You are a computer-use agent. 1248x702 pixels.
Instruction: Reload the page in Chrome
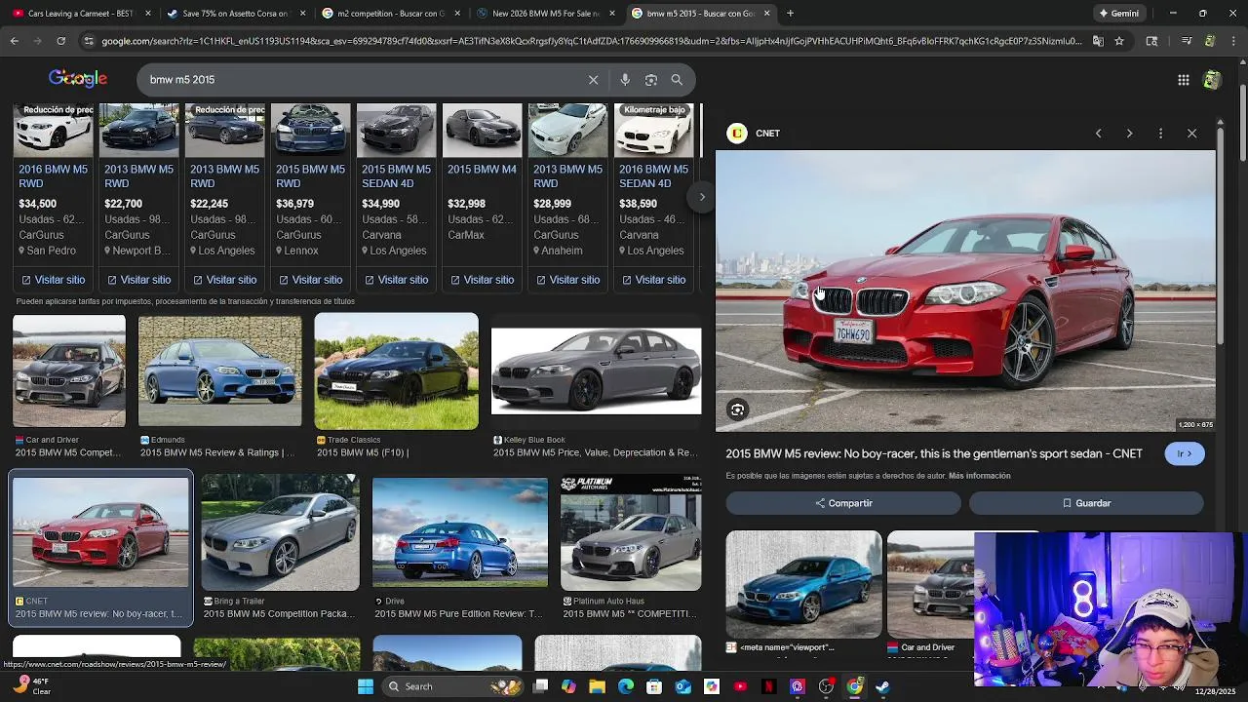tap(60, 41)
